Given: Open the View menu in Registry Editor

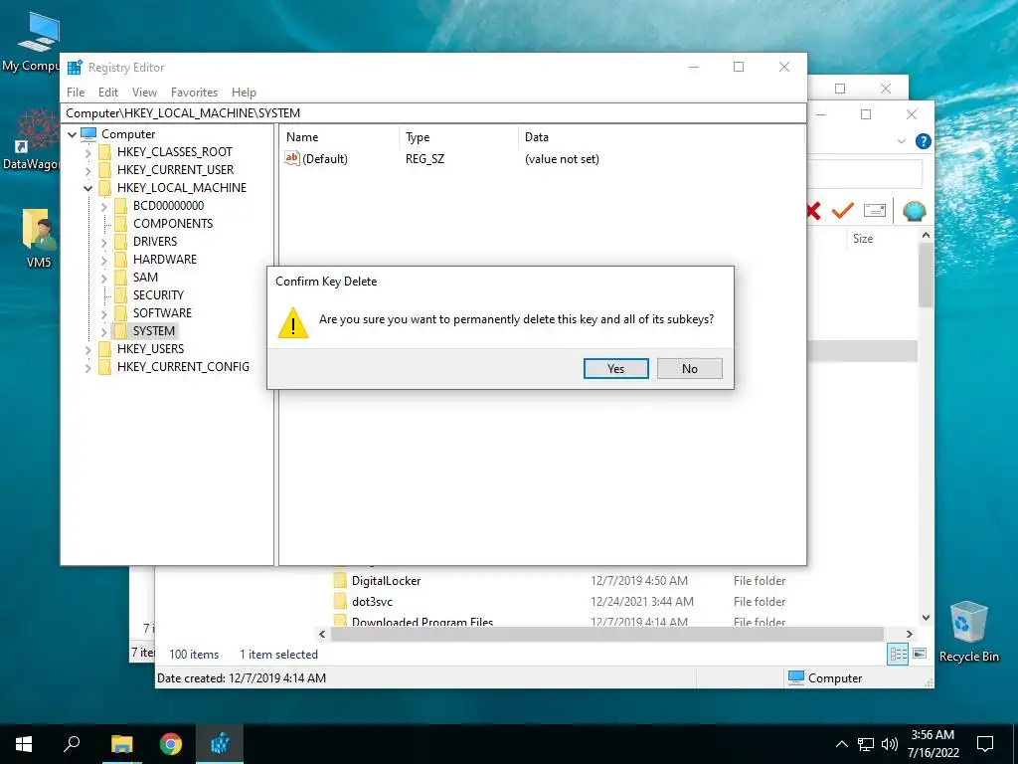Looking at the screenshot, I should point(144,93).
